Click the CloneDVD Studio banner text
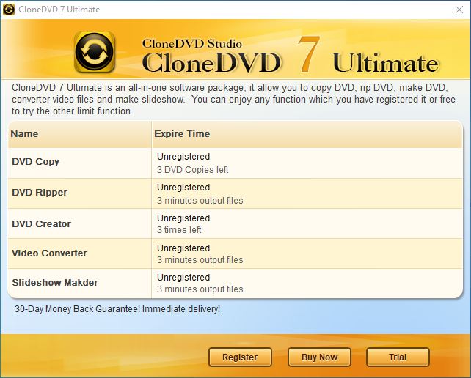The image size is (471, 378). [x=192, y=44]
